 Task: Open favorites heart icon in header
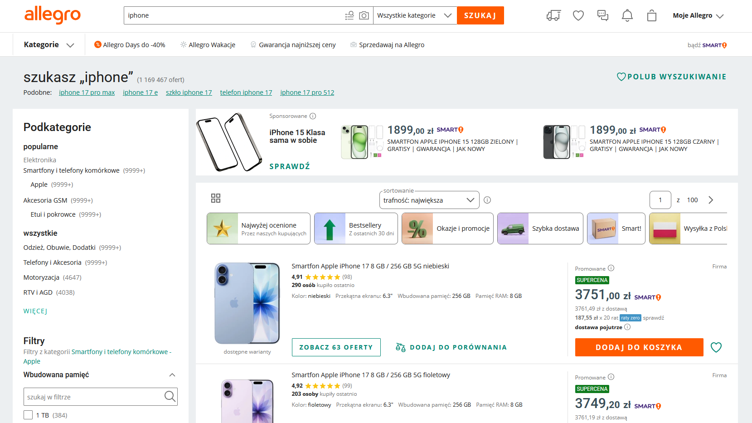pos(578,15)
